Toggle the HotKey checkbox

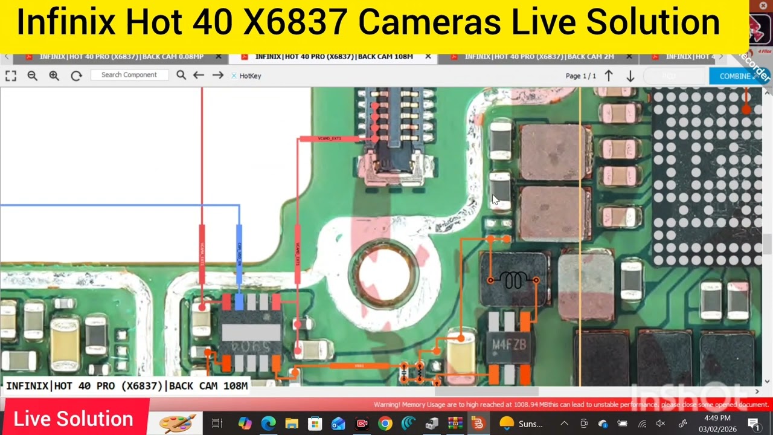click(234, 76)
